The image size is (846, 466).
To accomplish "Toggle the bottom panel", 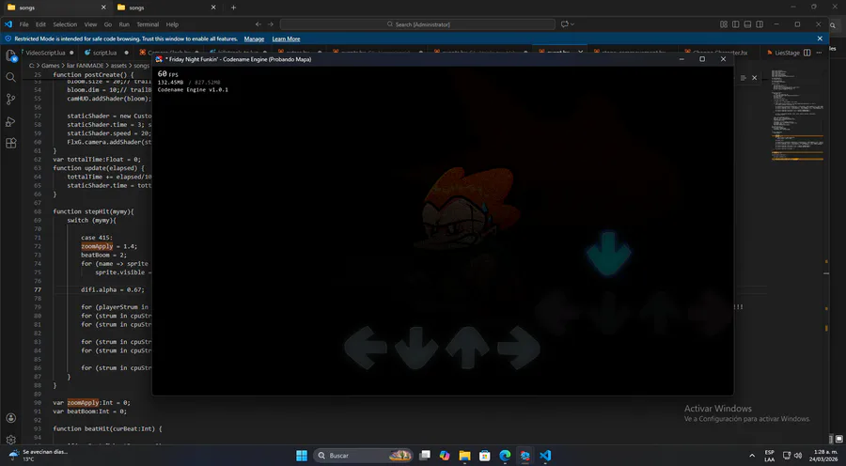I will point(747,24).
